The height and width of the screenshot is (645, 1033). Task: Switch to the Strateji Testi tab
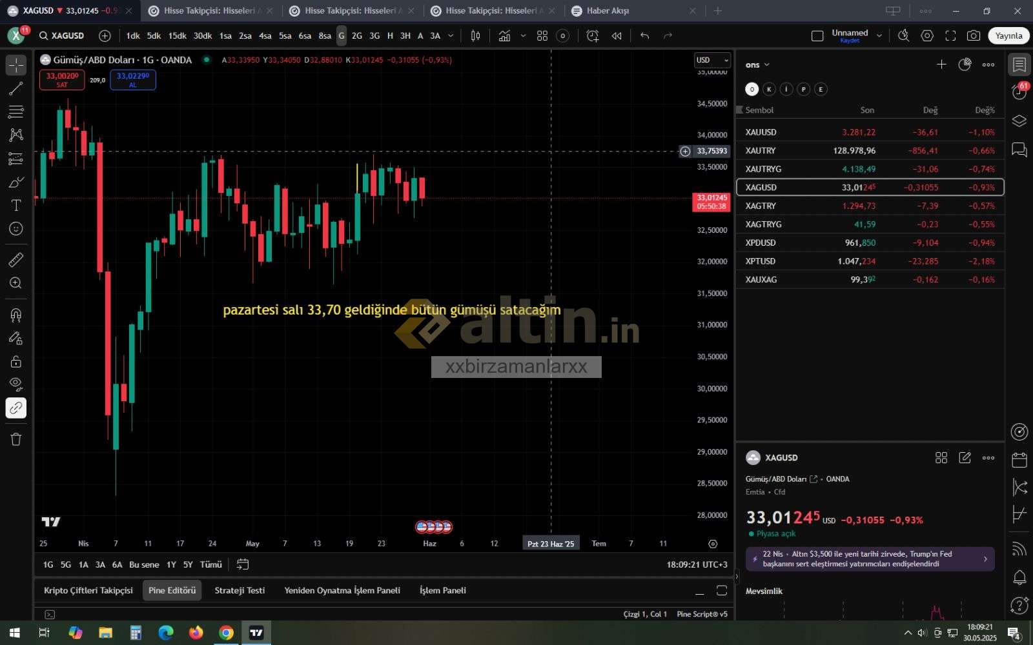pyautogui.click(x=240, y=590)
